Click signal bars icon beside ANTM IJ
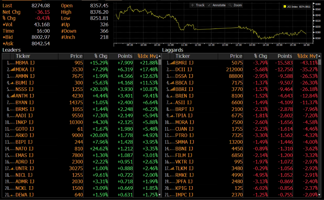 pyautogui.click(x=13, y=96)
